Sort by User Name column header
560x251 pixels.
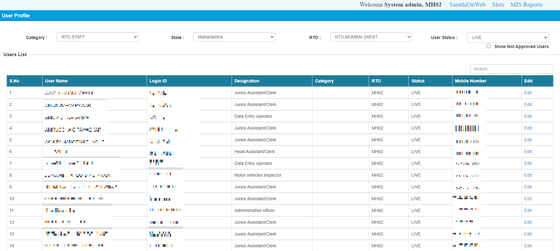56,81
